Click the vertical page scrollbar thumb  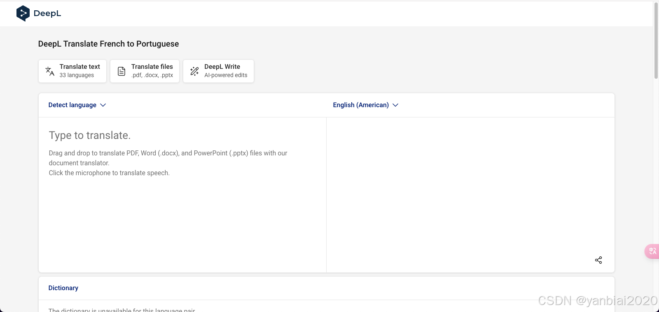pyautogui.click(x=656, y=40)
